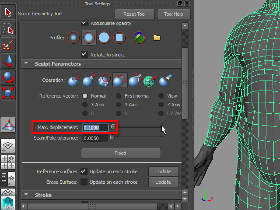The height and width of the screenshot is (210, 280).
Task: Click the Max. displacement slider handle
Action: click(x=113, y=127)
